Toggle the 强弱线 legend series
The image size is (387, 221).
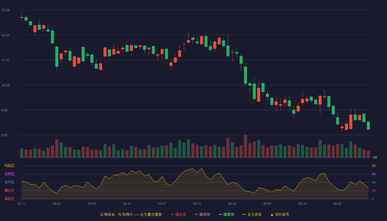coord(202,214)
